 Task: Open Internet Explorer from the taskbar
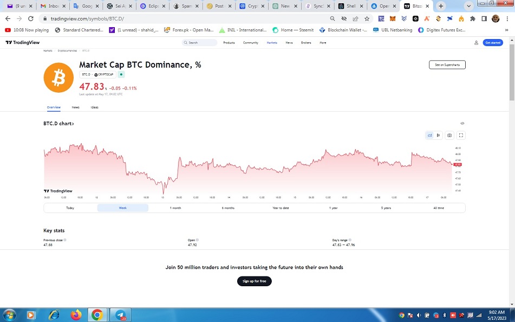tap(54, 315)
